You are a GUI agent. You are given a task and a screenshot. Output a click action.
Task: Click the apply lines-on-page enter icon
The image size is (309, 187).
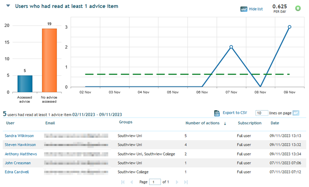pos(296,113)
